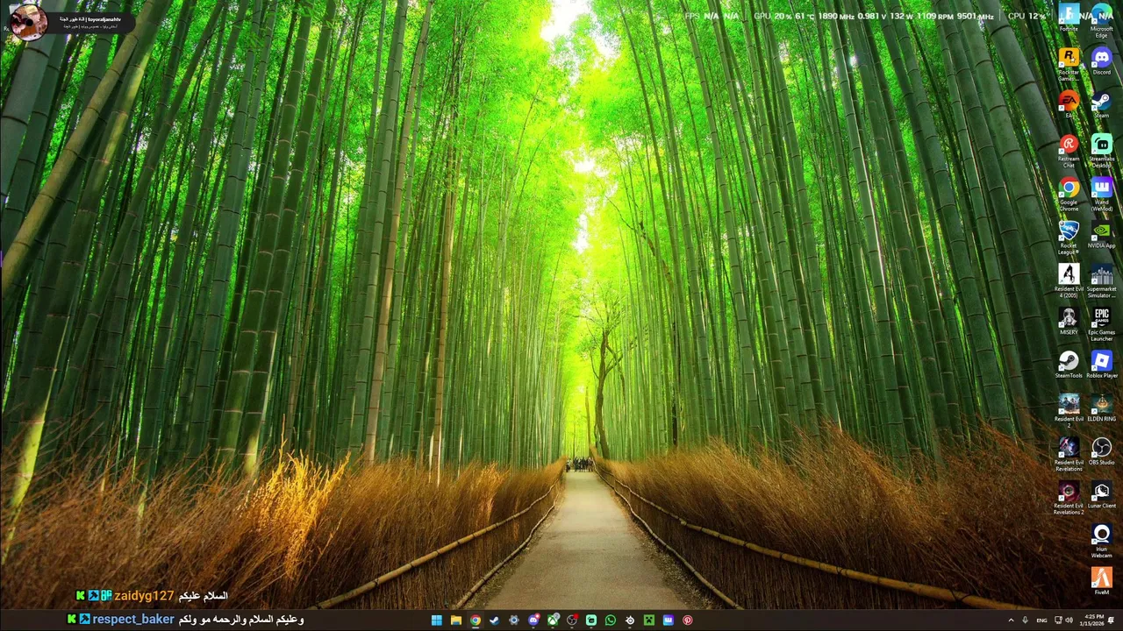Select Resident Evil 4 (2005) desktop icon
This screenshot has height=631, width=1123.
(x=1069, y=280)
